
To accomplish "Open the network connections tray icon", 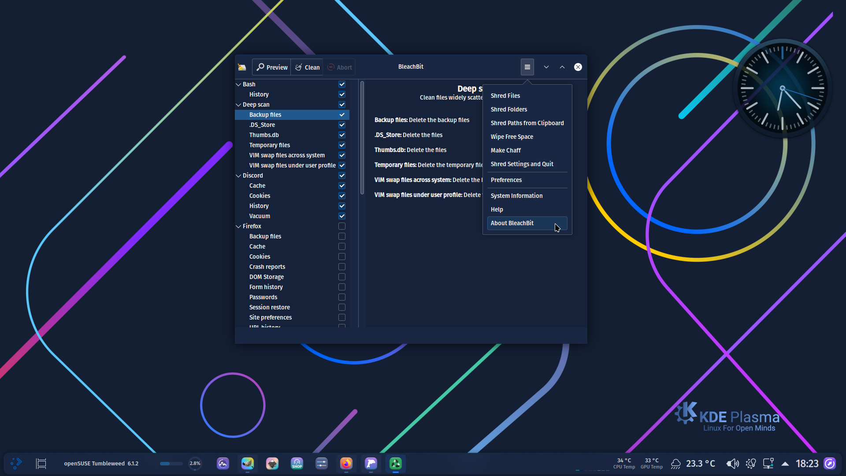I will coord(768,464).
